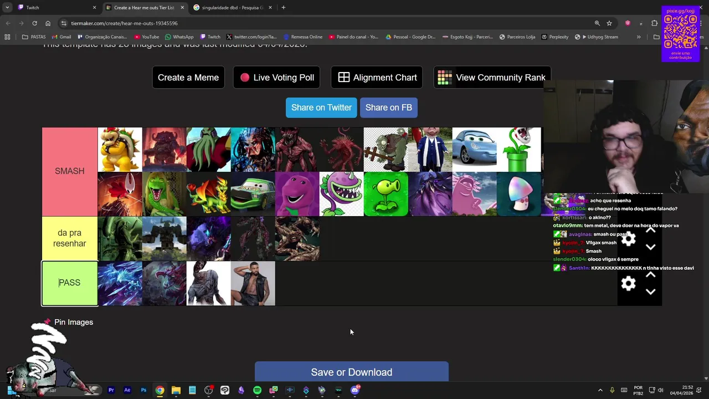This screenshot has width=709, height=399.
Task: Switch to singularidade dbd search tab
Action: [x=233, y=8]
